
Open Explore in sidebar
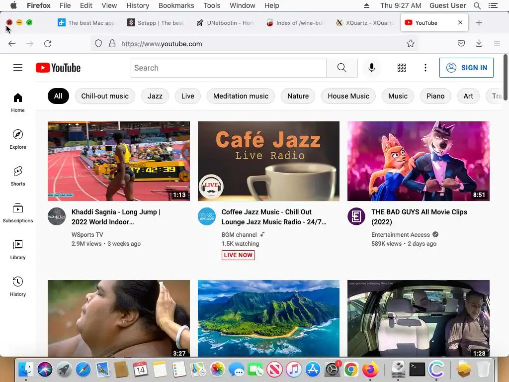pos(18,139)
